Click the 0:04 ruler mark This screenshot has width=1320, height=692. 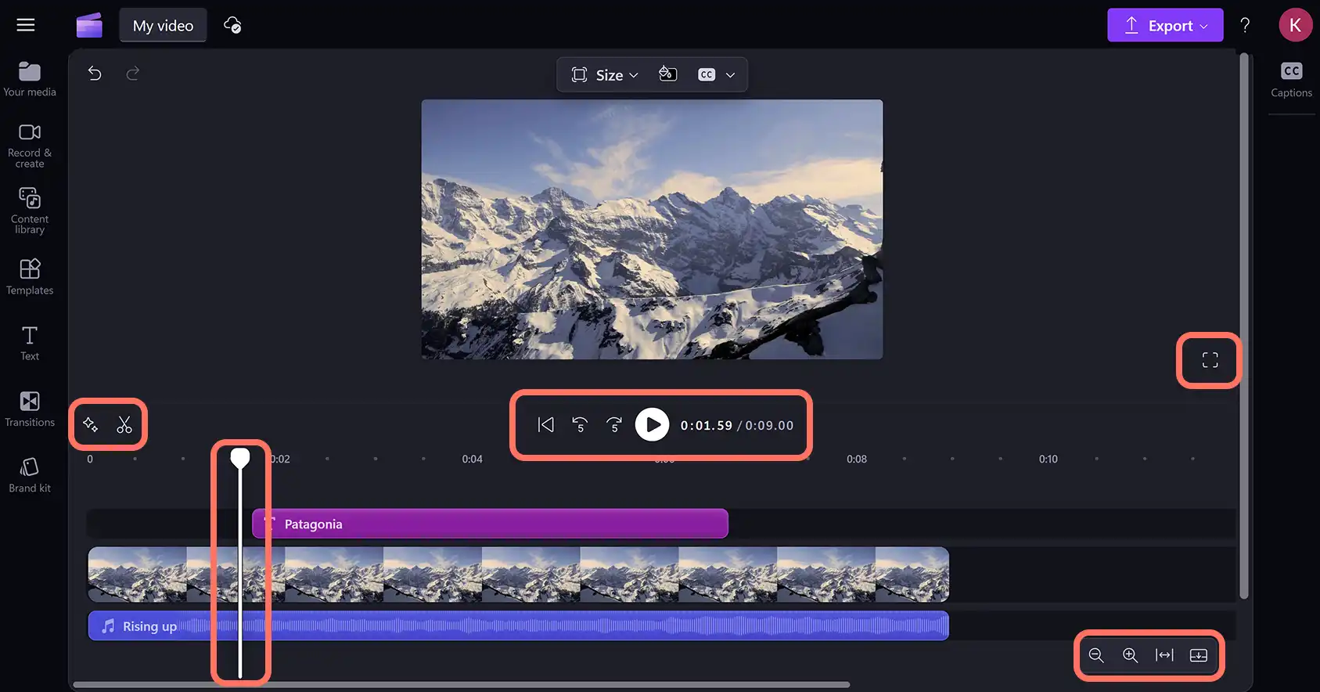[x=472, y=460]
